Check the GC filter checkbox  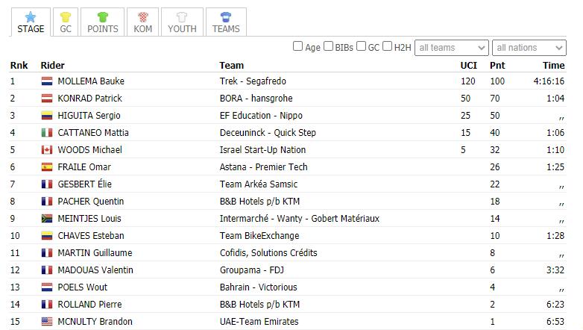pyautogui.click(x=361, y=46)
